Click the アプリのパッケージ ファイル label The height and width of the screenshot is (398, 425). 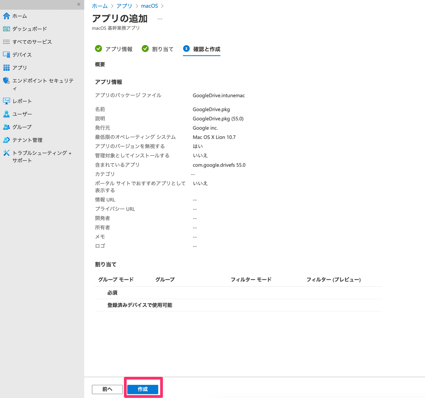click(128, 95)
